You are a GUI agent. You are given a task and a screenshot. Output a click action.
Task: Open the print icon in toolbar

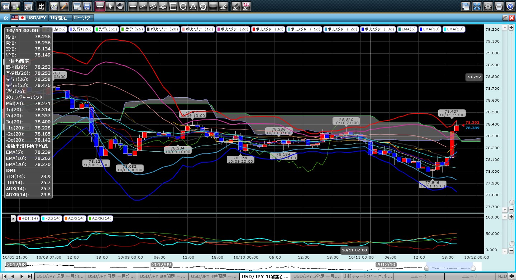coord(499,6)
